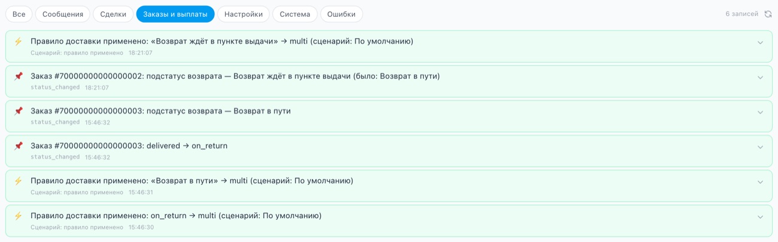Switch to the "Система" tab

[x=295, y=14]
